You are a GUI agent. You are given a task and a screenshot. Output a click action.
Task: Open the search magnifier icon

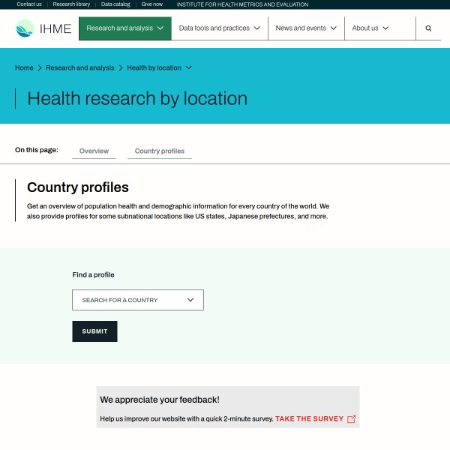click(428, 28)
